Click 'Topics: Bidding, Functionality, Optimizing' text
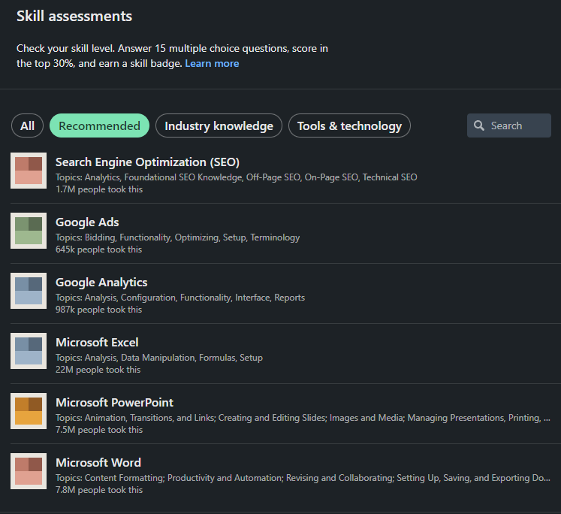This screenshot has height=514, width=561. [177, 237]
